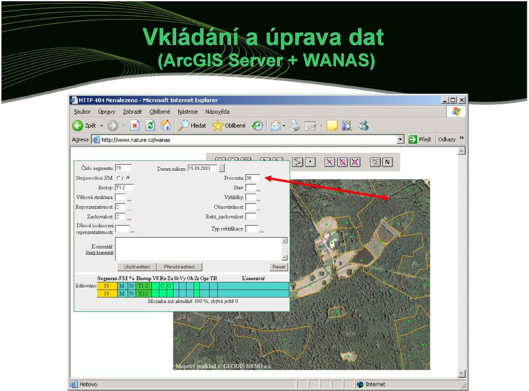Open the Stav lookup dots link
The height and width of the screenshot is (391, 529).
(258, 189)
